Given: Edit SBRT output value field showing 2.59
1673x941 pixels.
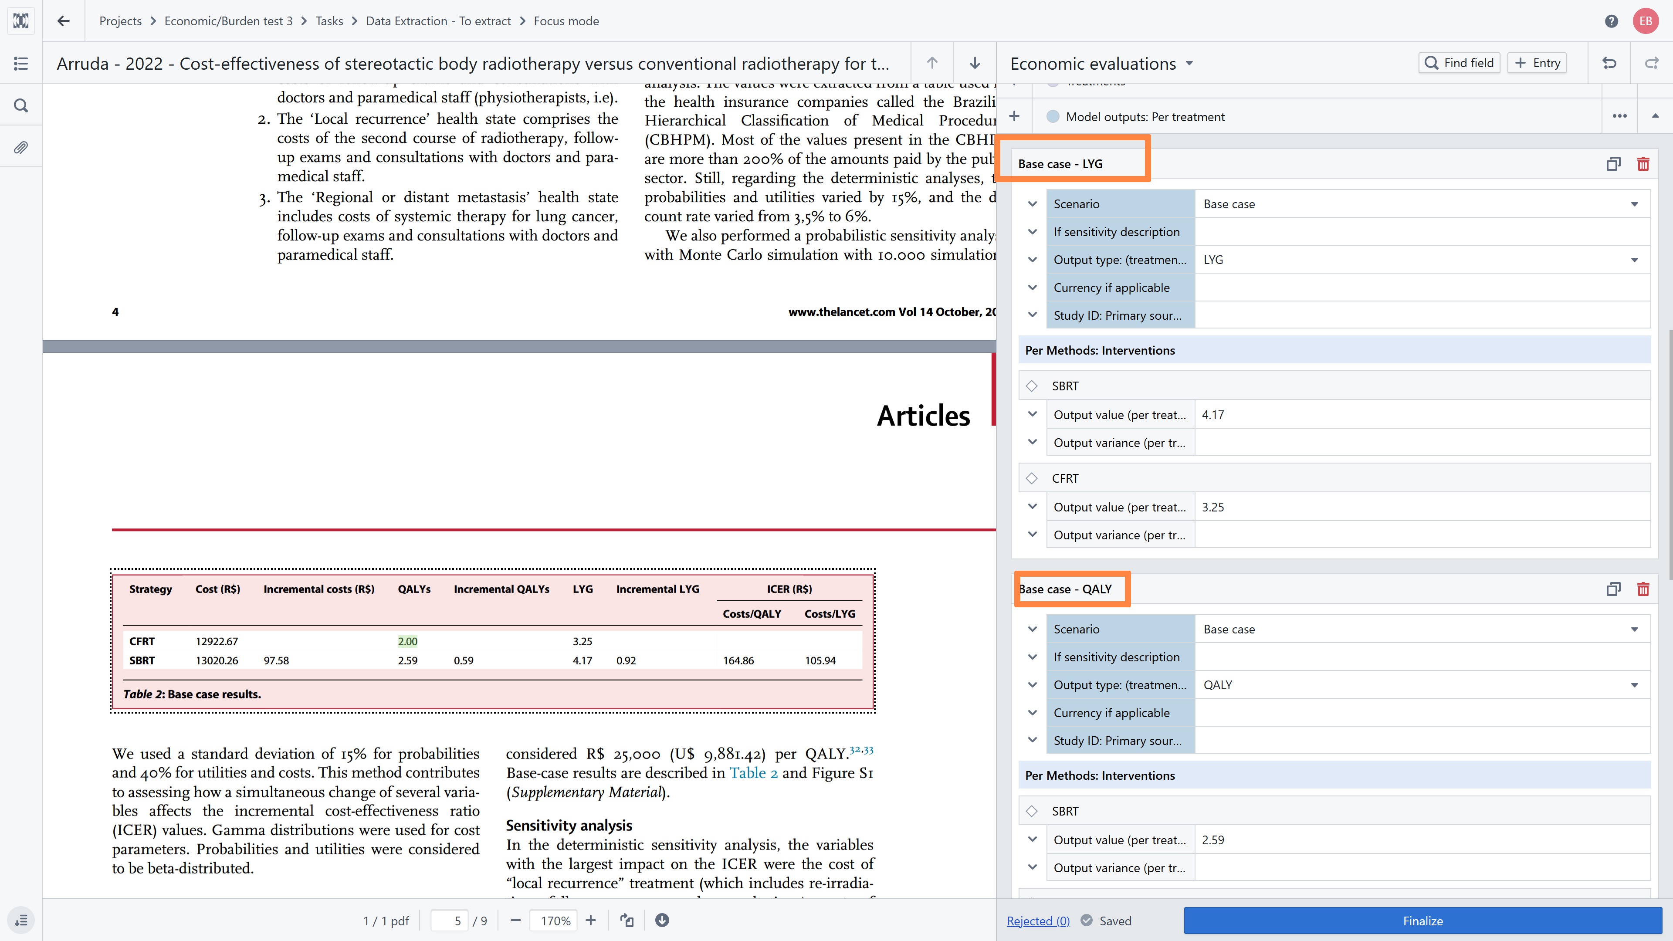Looking at the screenshot, I should pos(1422,839).
